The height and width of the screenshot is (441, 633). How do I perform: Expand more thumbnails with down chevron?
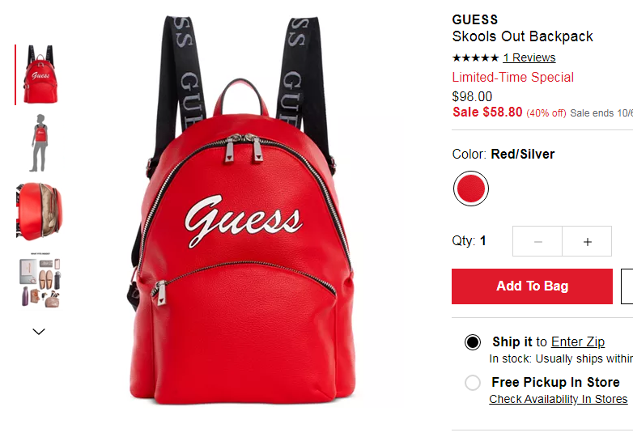point(39,332)
